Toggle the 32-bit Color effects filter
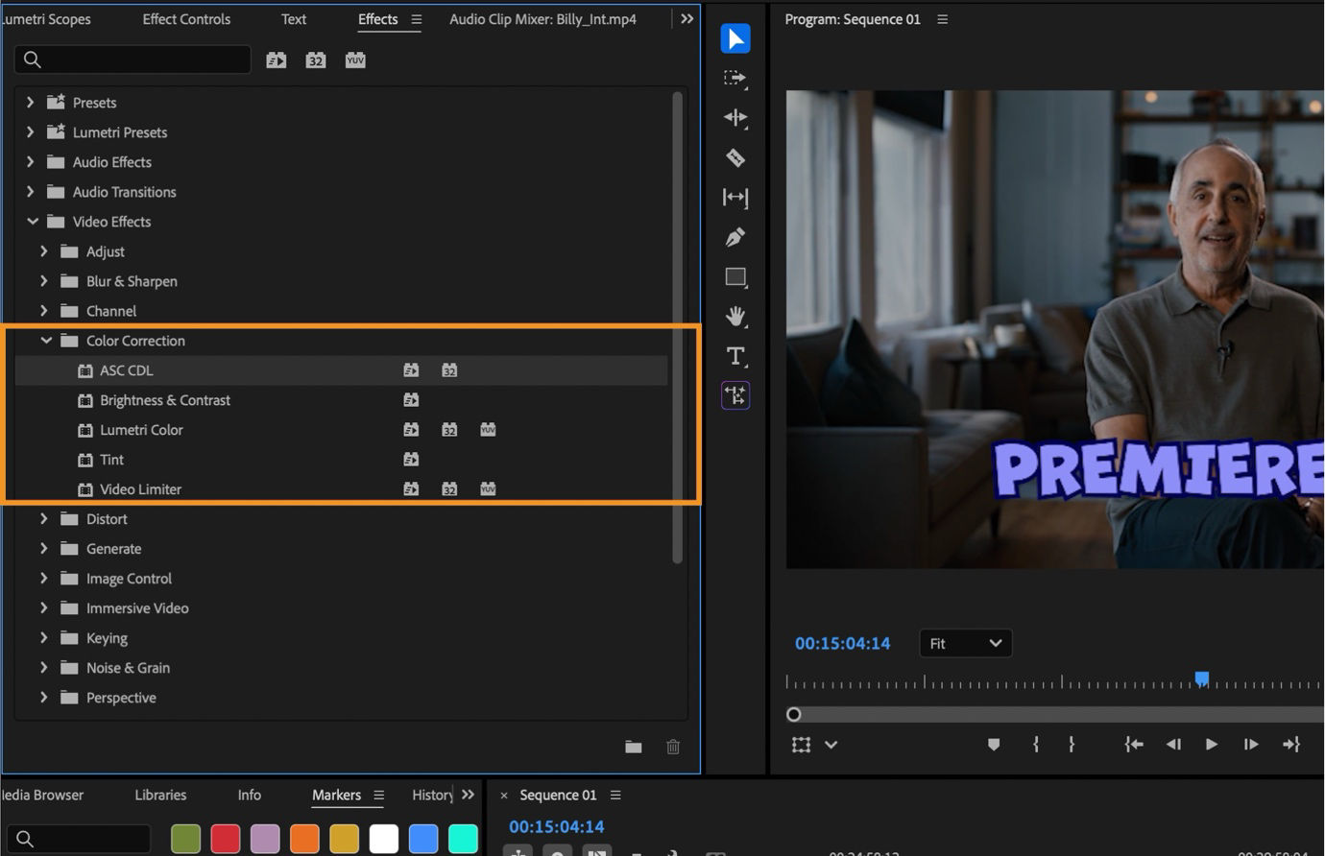 pos(315,59)
